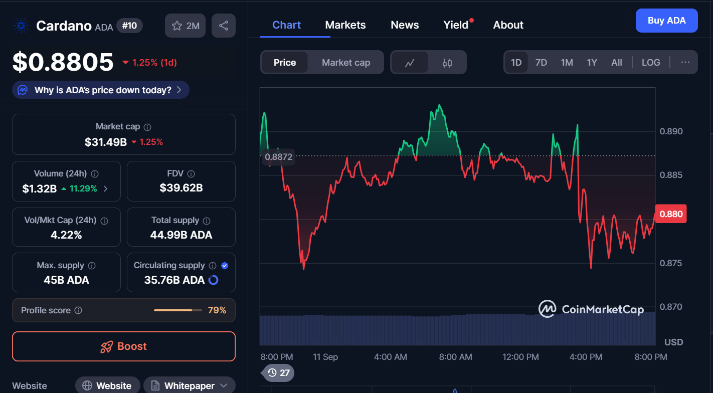This screenshot has height=393, width=713.
Task: Click the 11 Sep date axis label
Action: tap(325, 357)
